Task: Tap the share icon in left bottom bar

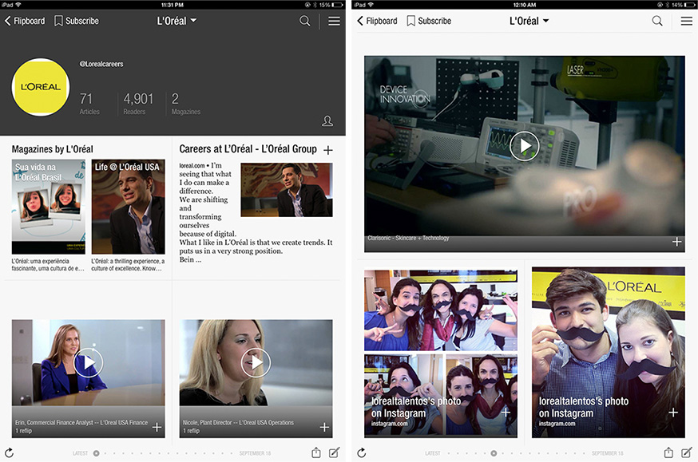Action: [x=316, y=452]
